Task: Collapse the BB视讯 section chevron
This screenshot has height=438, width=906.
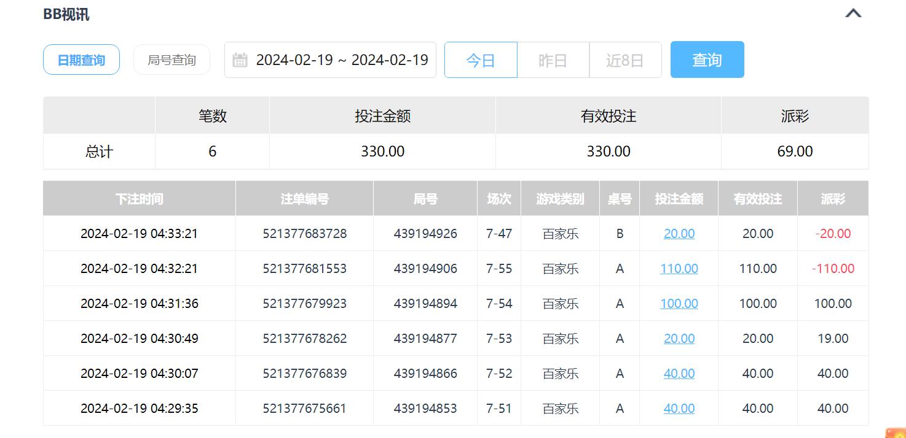Action: click(853, 13)
